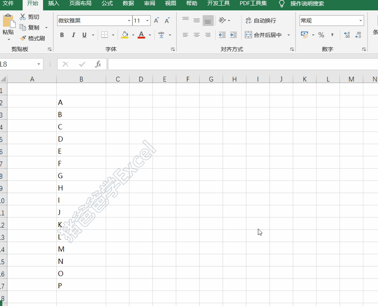Select cell containing G

[81, 176]
